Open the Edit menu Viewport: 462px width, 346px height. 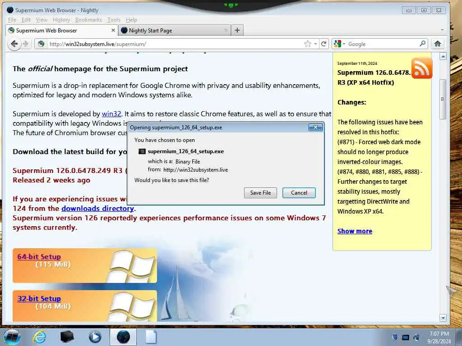click(x=26, y=20)
